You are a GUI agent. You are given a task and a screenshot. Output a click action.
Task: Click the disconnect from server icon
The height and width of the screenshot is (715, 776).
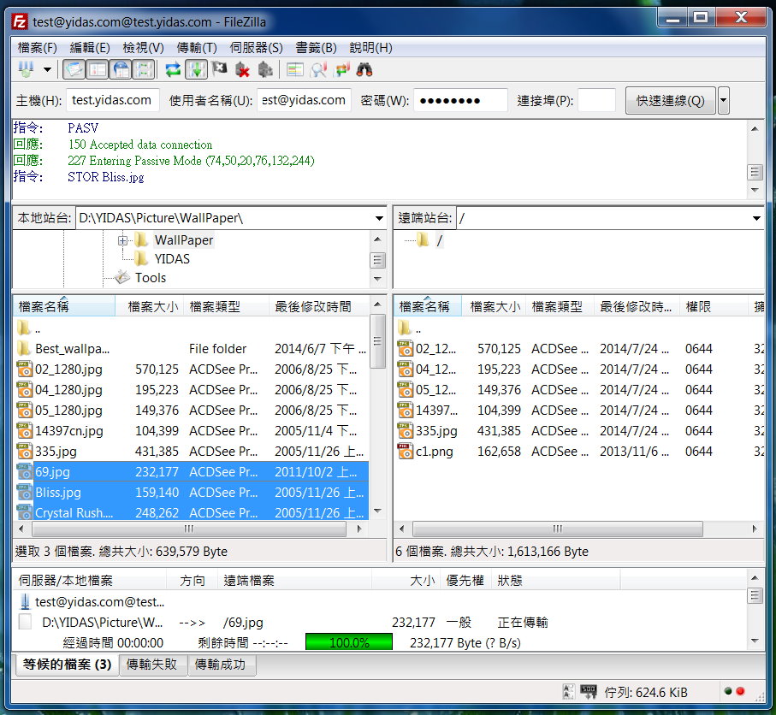pyautogui.click(x=242, y=70)
